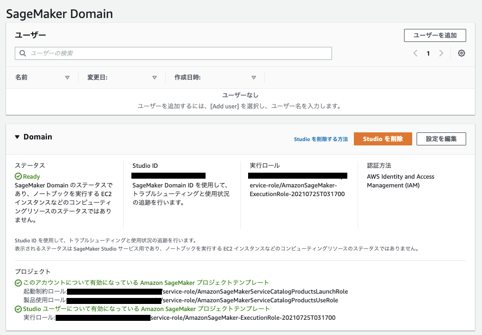Screen dimensions: 482x335
Task: Click the 作成日時: column header
Action: [x=188, y=77]
